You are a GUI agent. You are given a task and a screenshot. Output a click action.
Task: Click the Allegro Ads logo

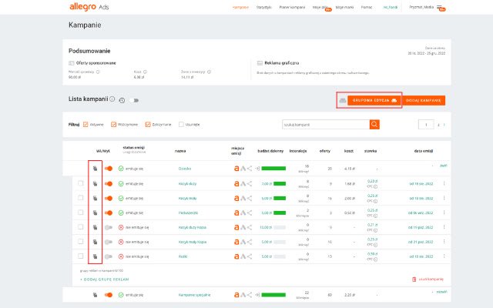tap(89, 7)
